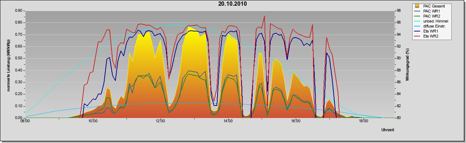
Task: Click the 98 efficiency axis value
Action: (x=399, y=11)
